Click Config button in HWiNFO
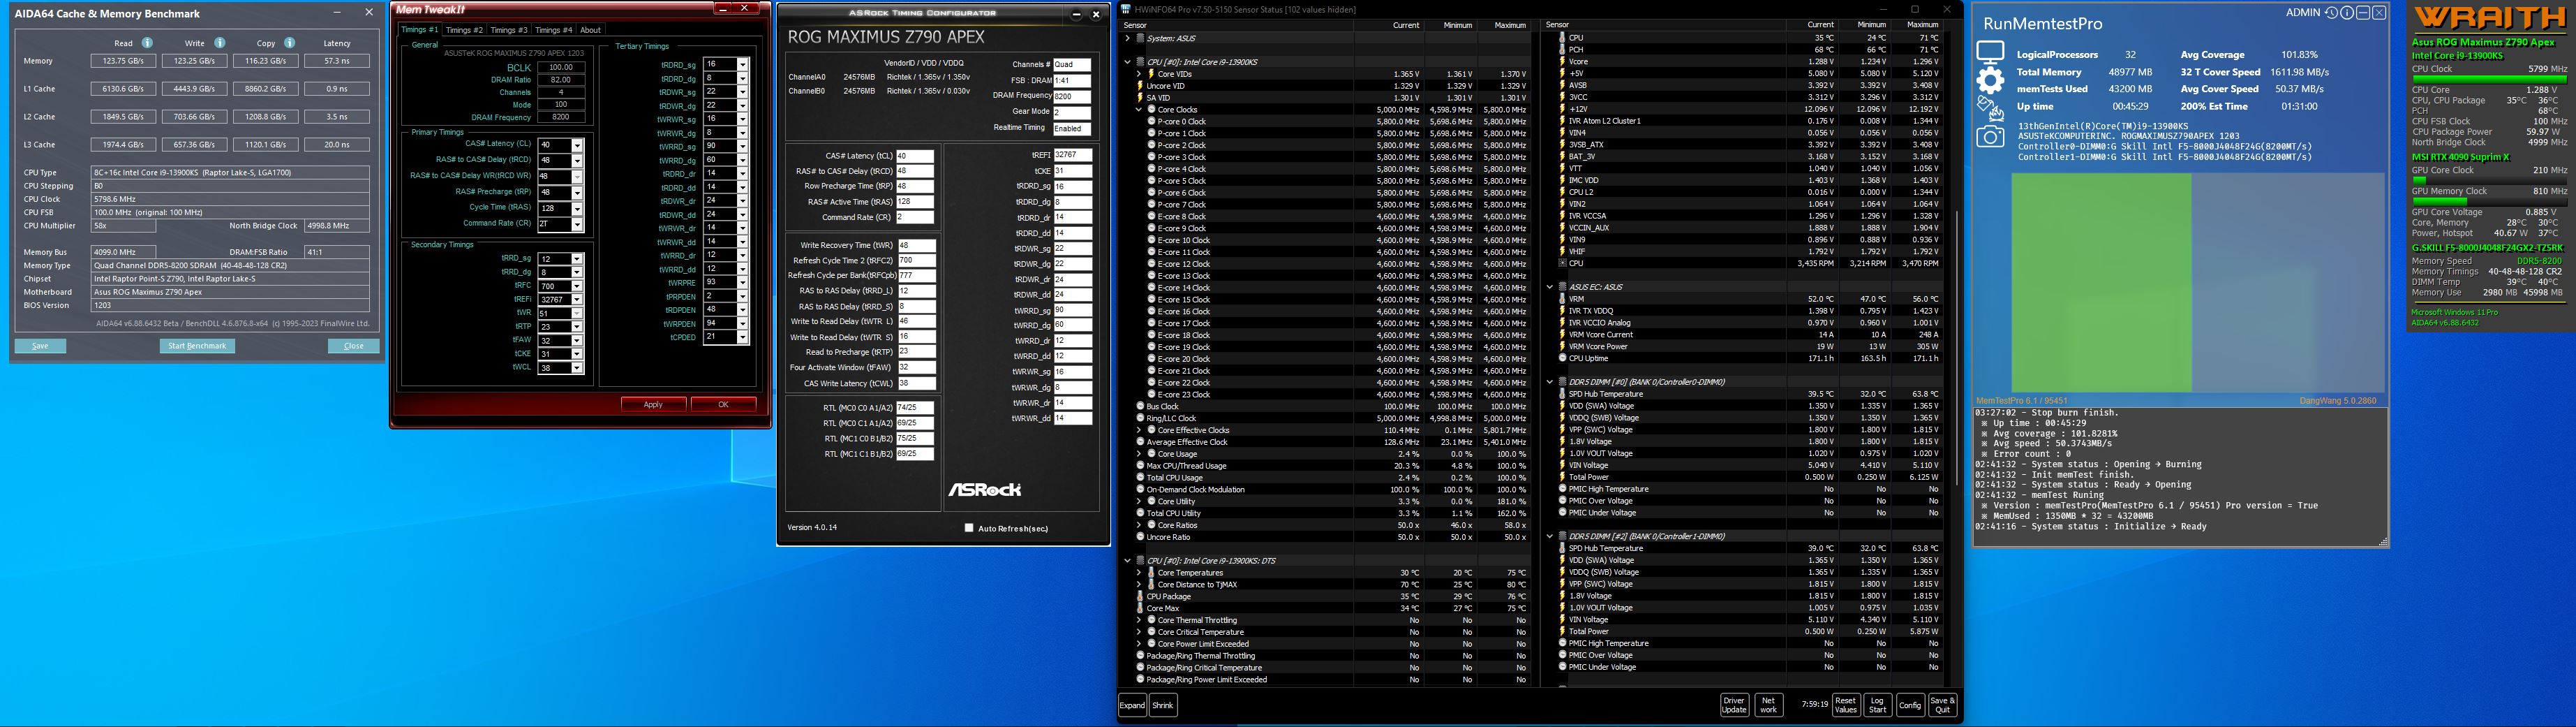2576x727 pixels. click(1910, 705)
